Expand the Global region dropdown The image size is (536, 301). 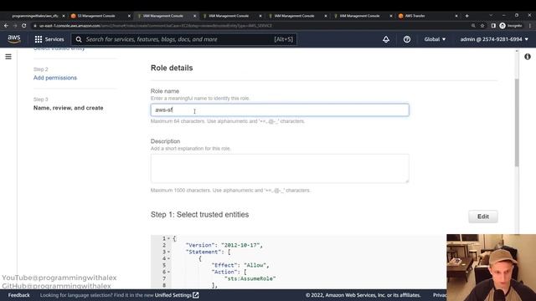pyautogui.click(x=435, y=39)
